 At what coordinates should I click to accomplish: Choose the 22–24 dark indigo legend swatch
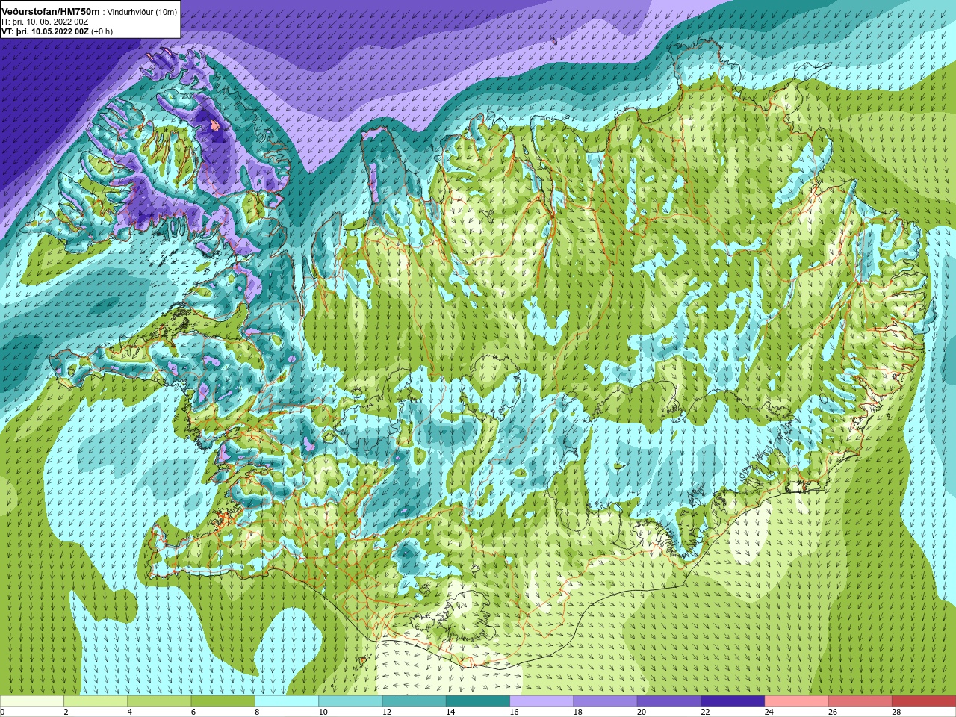(x=733, y=701)
